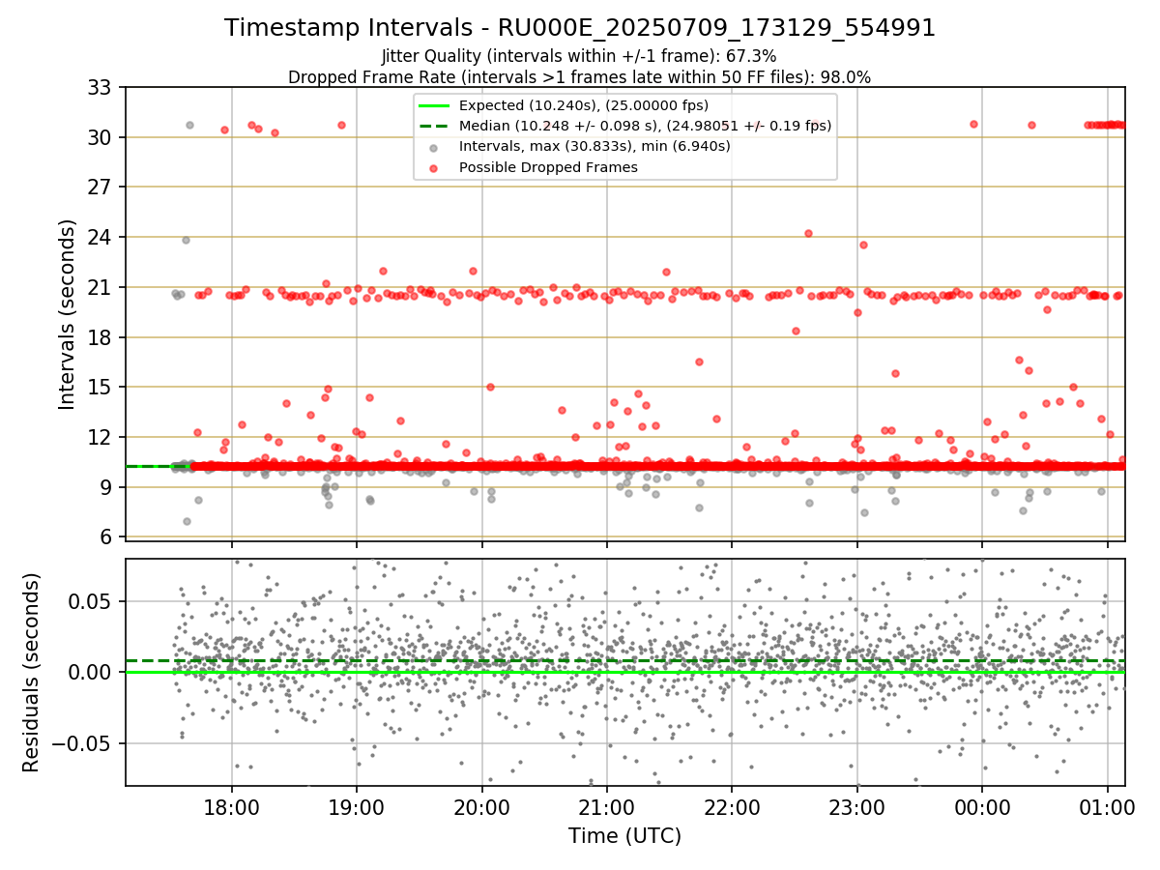The image size is (1160, 870).
Task: Click the 22:00 x-axis tick label
Action: click(x=732, y=808)
